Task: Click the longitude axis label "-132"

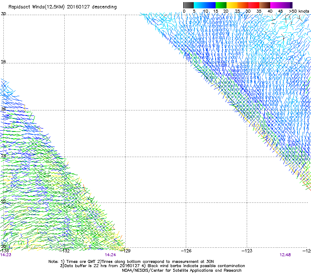Action: 64,251
